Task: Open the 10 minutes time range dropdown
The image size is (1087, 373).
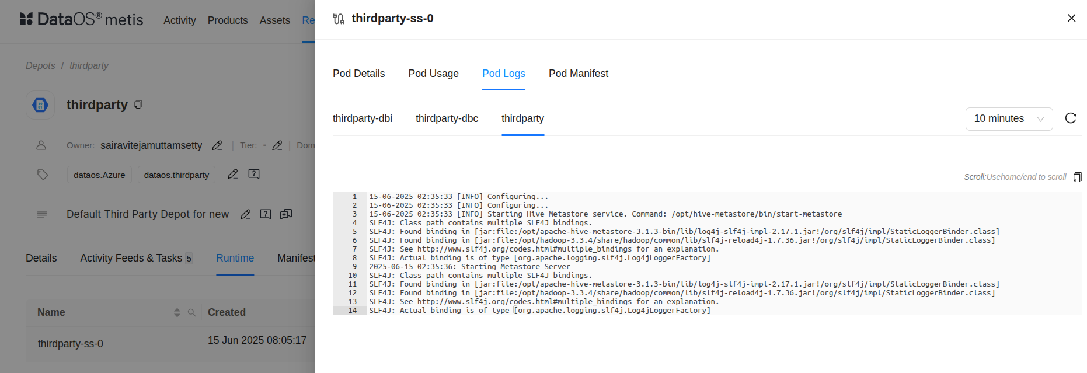Action: tap(1008, 119)
